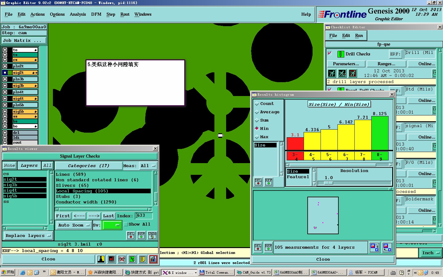
Task: Open the Analysis menu
Action: (78, 14)
